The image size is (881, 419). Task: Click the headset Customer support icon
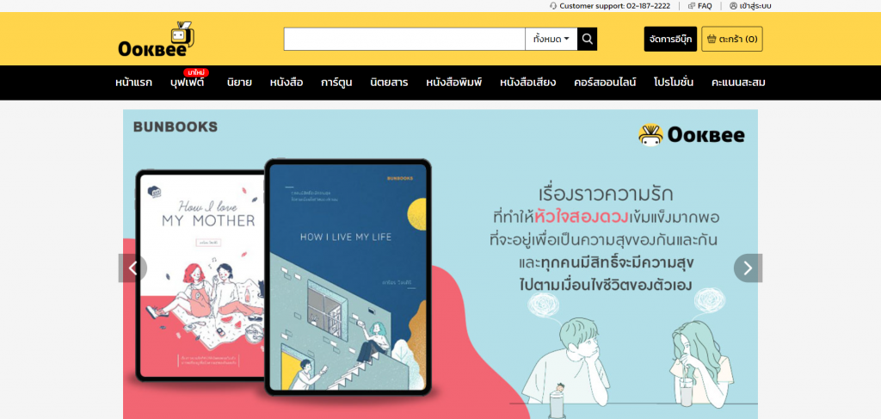[553, 6]
